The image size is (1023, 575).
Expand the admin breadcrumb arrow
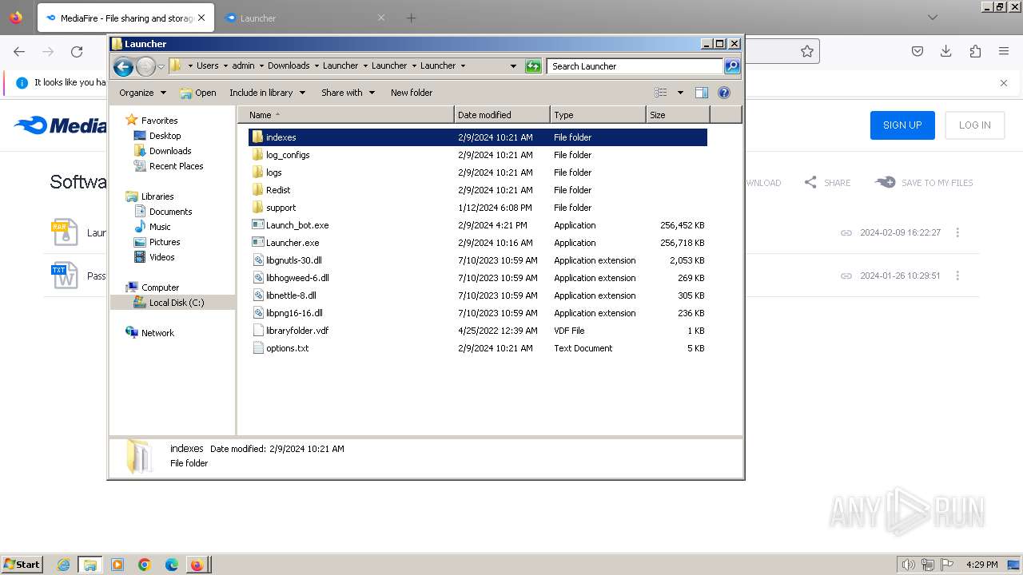tap(261, 66)
